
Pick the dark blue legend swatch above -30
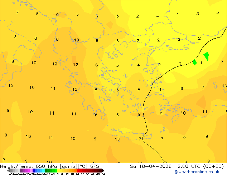coord(34,170)
